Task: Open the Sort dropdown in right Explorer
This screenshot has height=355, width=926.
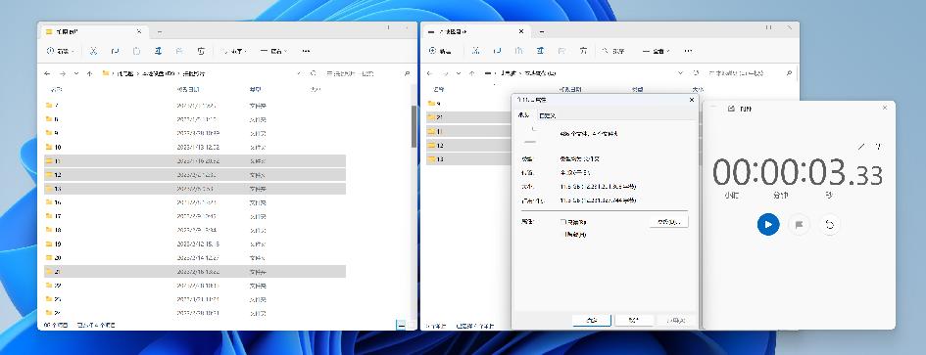Action: pos(613,51)
